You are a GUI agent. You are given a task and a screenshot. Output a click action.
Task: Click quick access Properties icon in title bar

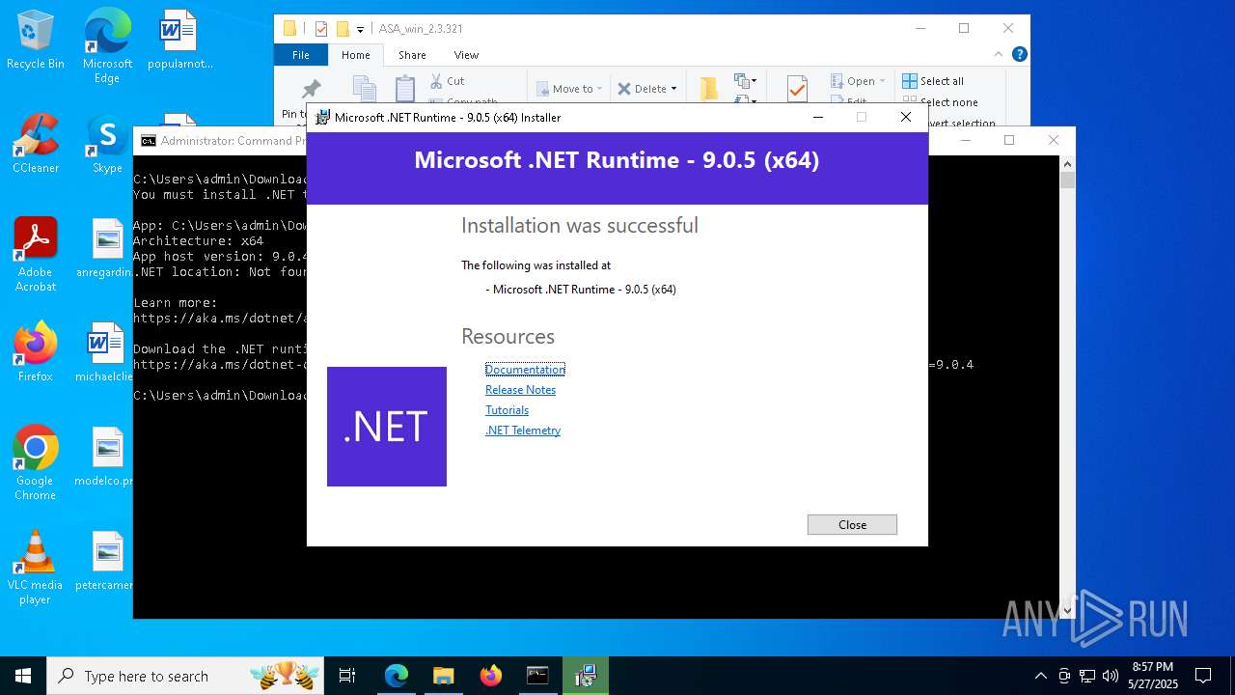321,29
